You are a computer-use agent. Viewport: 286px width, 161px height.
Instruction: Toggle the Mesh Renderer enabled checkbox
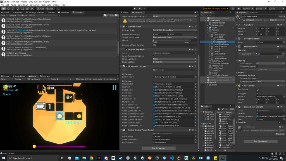point(242,47)
